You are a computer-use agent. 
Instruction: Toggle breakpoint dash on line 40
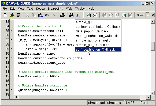point(12,53)
